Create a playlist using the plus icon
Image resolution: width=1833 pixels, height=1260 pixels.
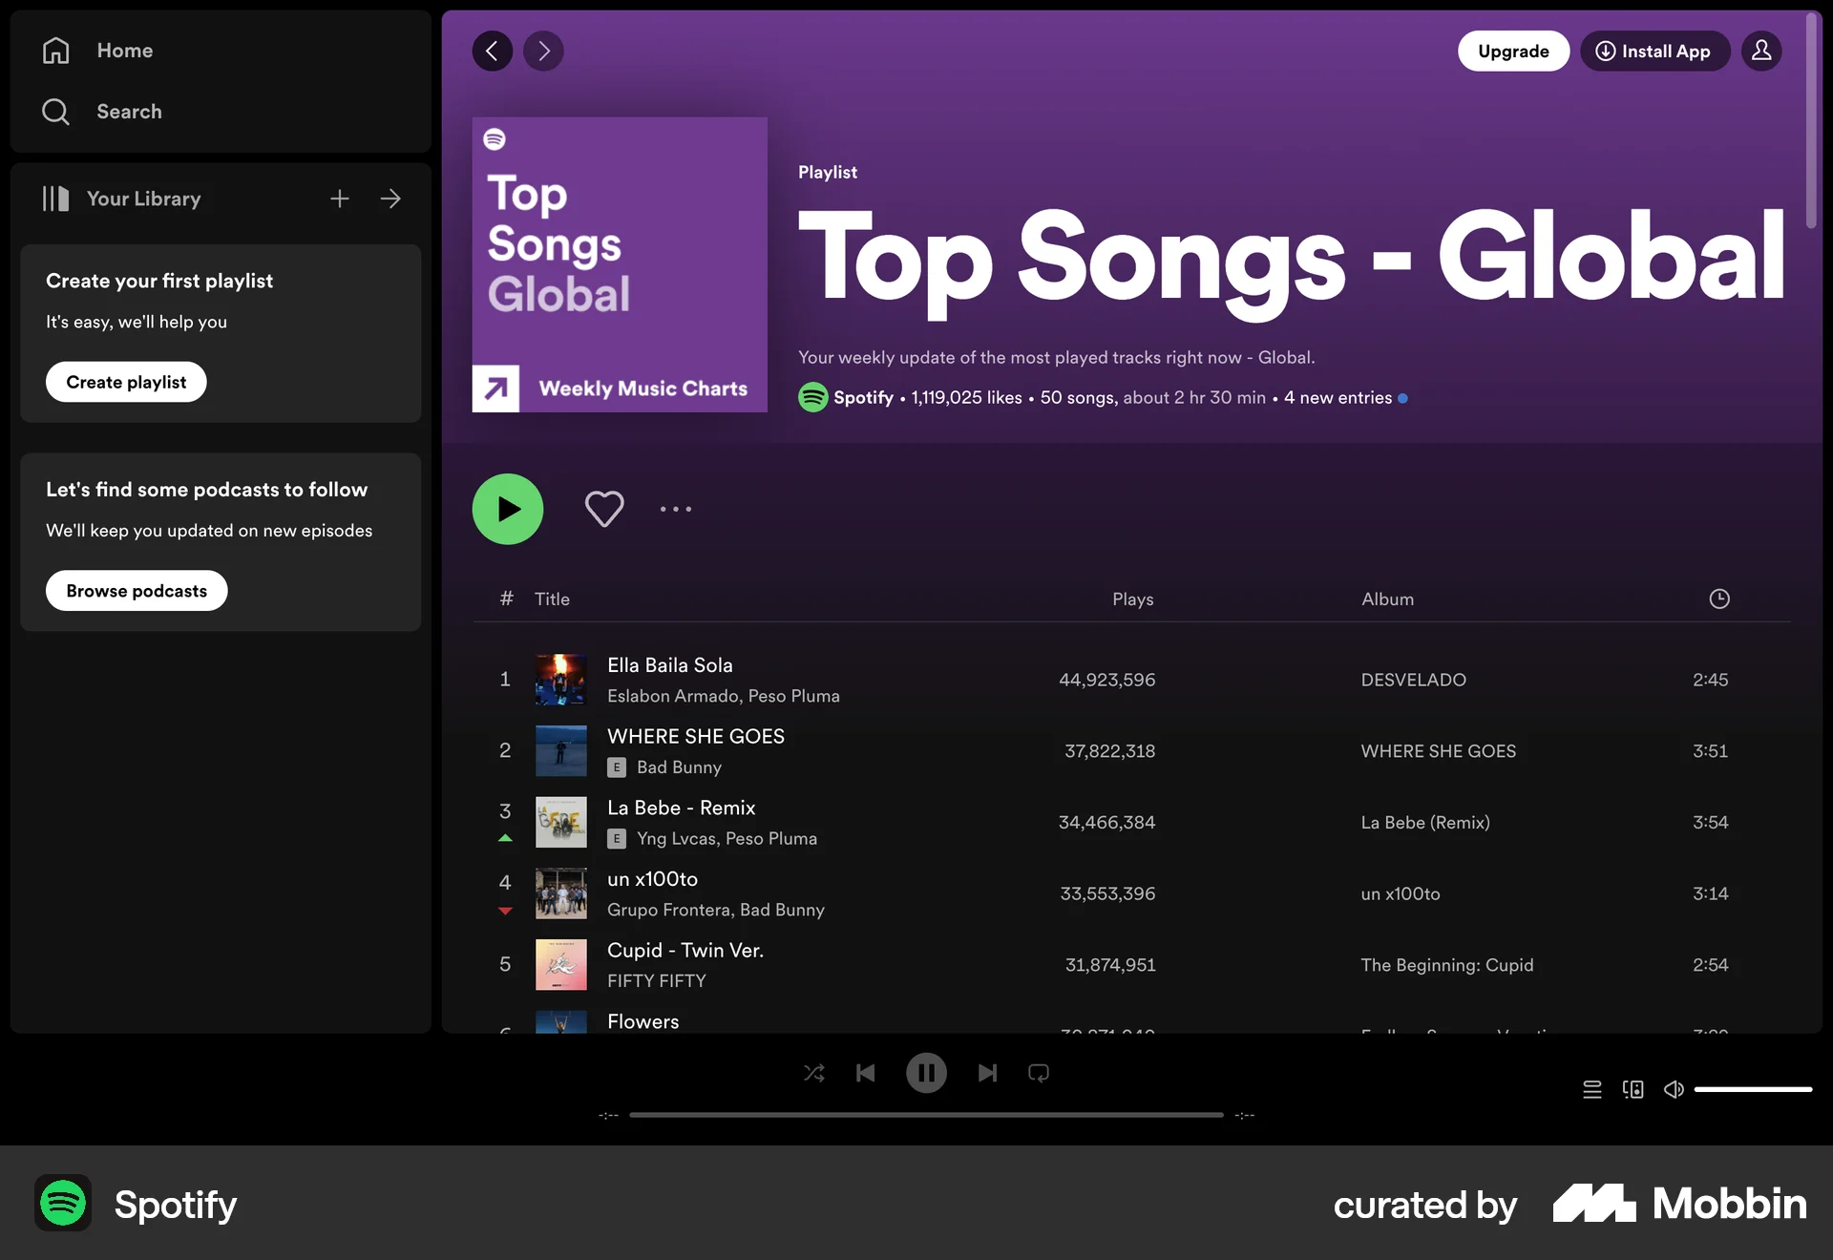coord(339,199)
